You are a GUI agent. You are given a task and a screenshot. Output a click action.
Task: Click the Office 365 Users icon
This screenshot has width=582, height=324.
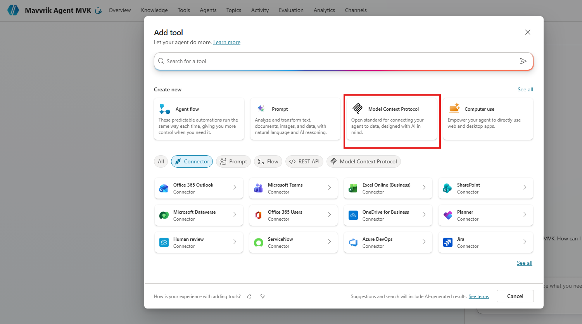coord(258,216)
